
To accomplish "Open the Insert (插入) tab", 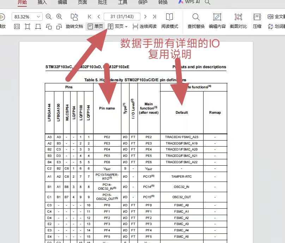I will point(42,2).
